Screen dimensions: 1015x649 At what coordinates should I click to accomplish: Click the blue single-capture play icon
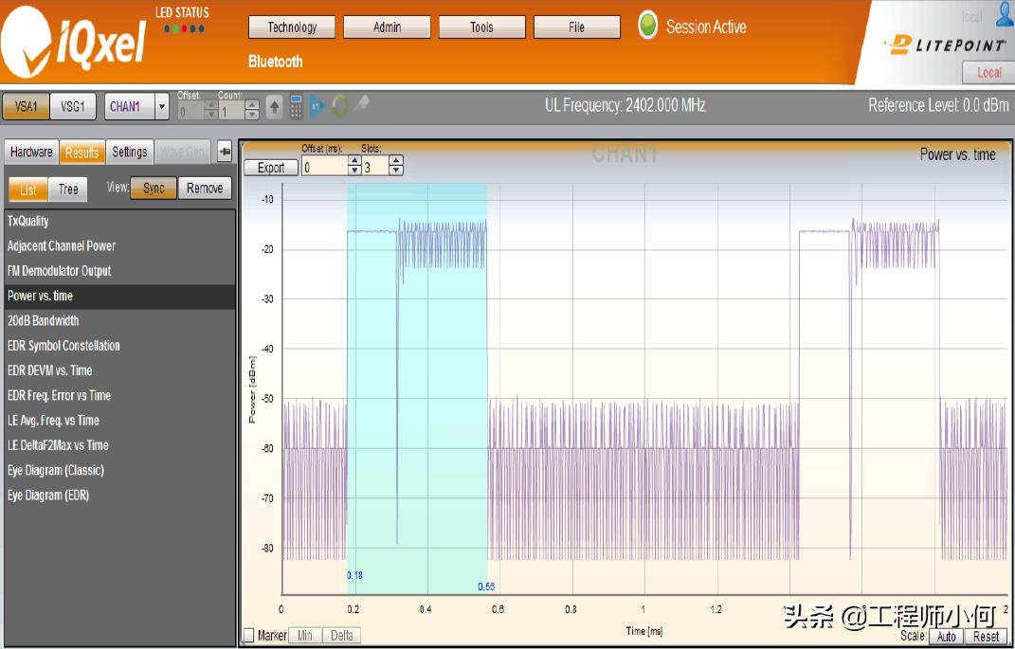click(x=317, y=107)
